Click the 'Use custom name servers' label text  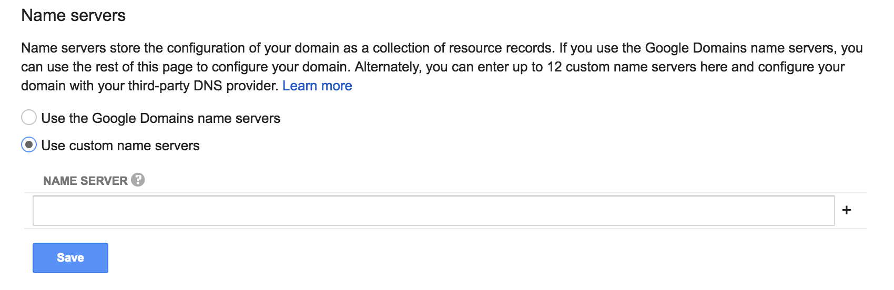(120, 146)
